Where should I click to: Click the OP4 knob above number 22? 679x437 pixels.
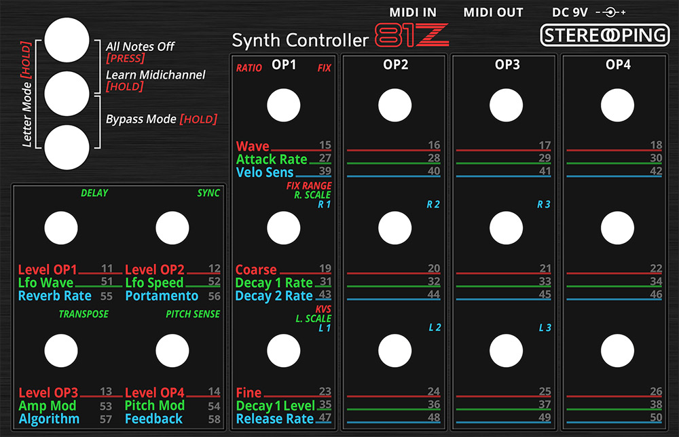[617, 228]
